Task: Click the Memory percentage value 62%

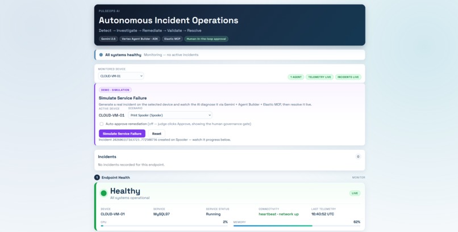Action: (357, 222)
